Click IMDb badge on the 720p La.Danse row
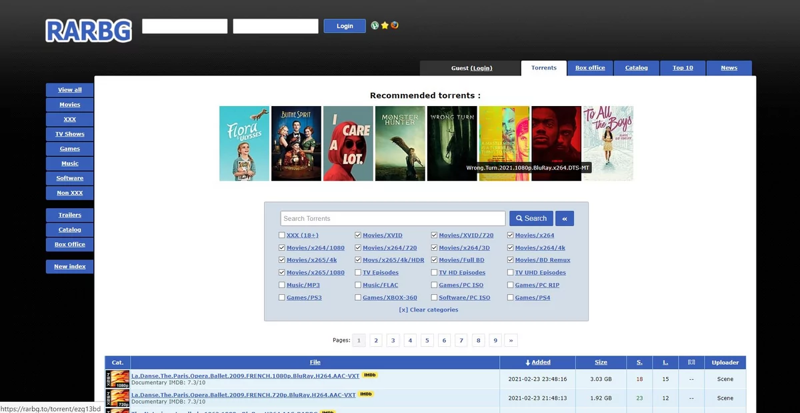Image resolution: width=800 pixels, height=413 pixels. point(366,394)
